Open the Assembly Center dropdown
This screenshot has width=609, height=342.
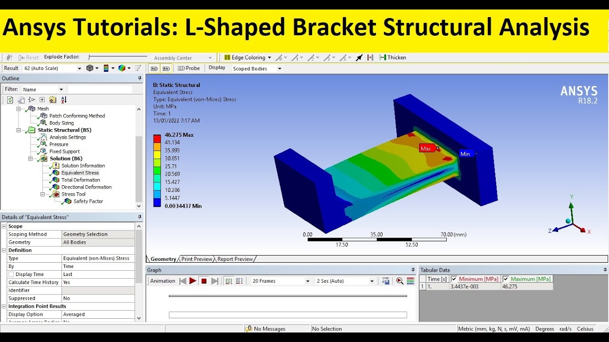(183, 58)
